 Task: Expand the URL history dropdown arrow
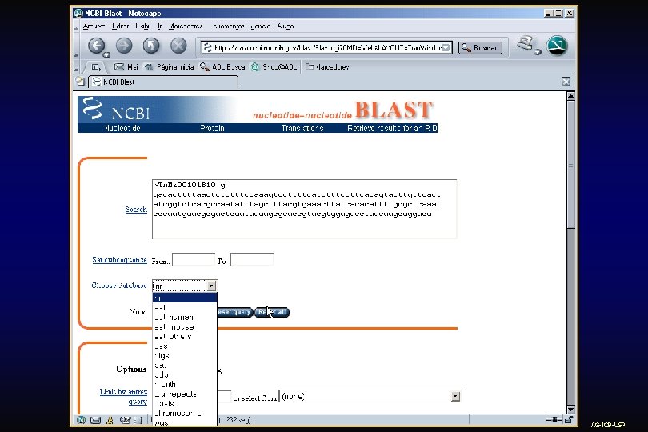(x=446, y=47)
